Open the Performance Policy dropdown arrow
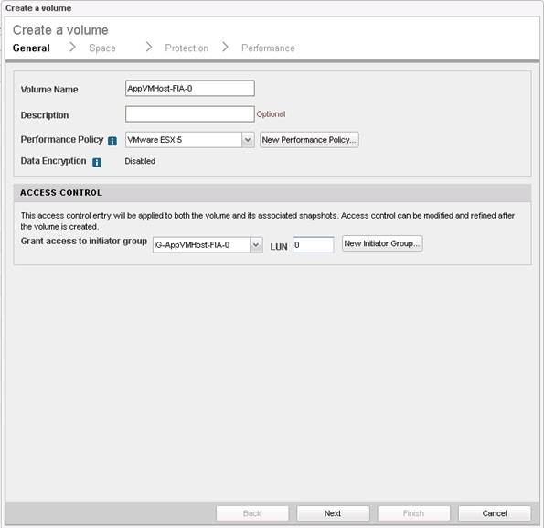This screenshot has width=544, height=528. tap(248, 140)
